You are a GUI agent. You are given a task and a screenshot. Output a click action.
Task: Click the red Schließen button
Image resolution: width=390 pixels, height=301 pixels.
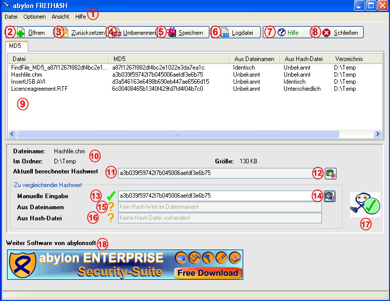tap(339, 33)
